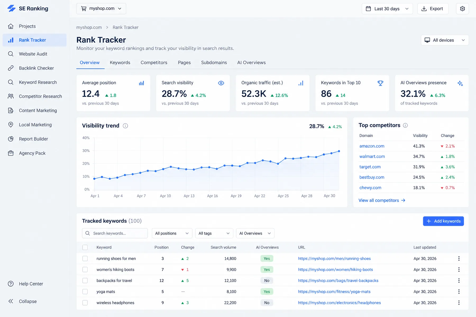The image size is (476, 317).
Task: Switch to the Subdomains tab
Action: pos(214,63)
